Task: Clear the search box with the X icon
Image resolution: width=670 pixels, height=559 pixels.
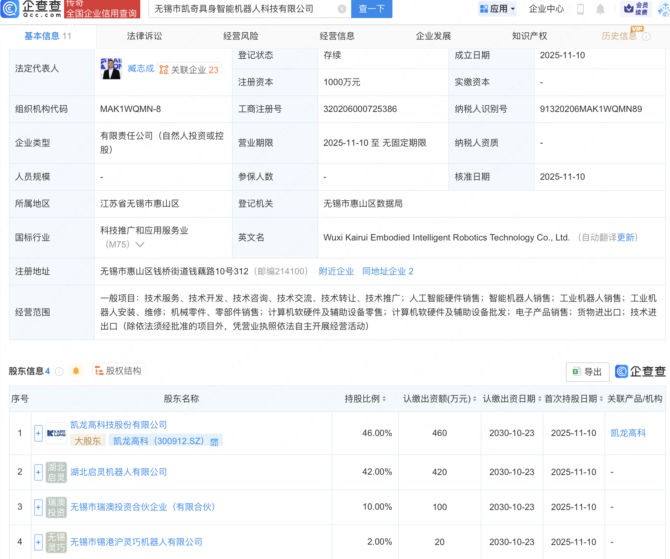Action: [x=342, y=9]
